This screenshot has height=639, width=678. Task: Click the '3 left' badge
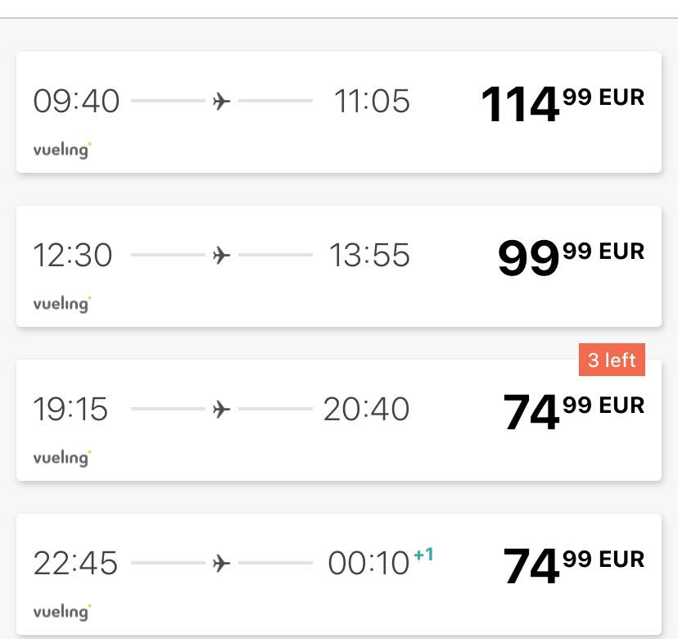(612, 360)
